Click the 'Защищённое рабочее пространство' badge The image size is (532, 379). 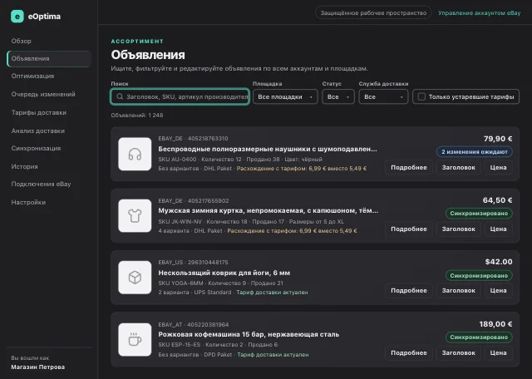tap(373, 13)
